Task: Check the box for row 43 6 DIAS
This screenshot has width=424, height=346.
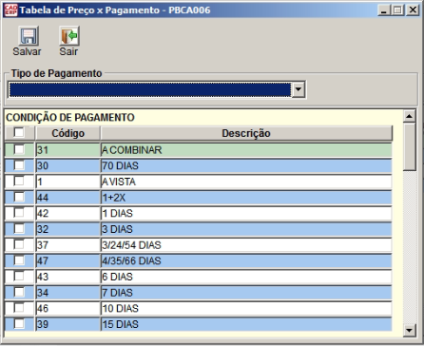Action: coord(19,277)
